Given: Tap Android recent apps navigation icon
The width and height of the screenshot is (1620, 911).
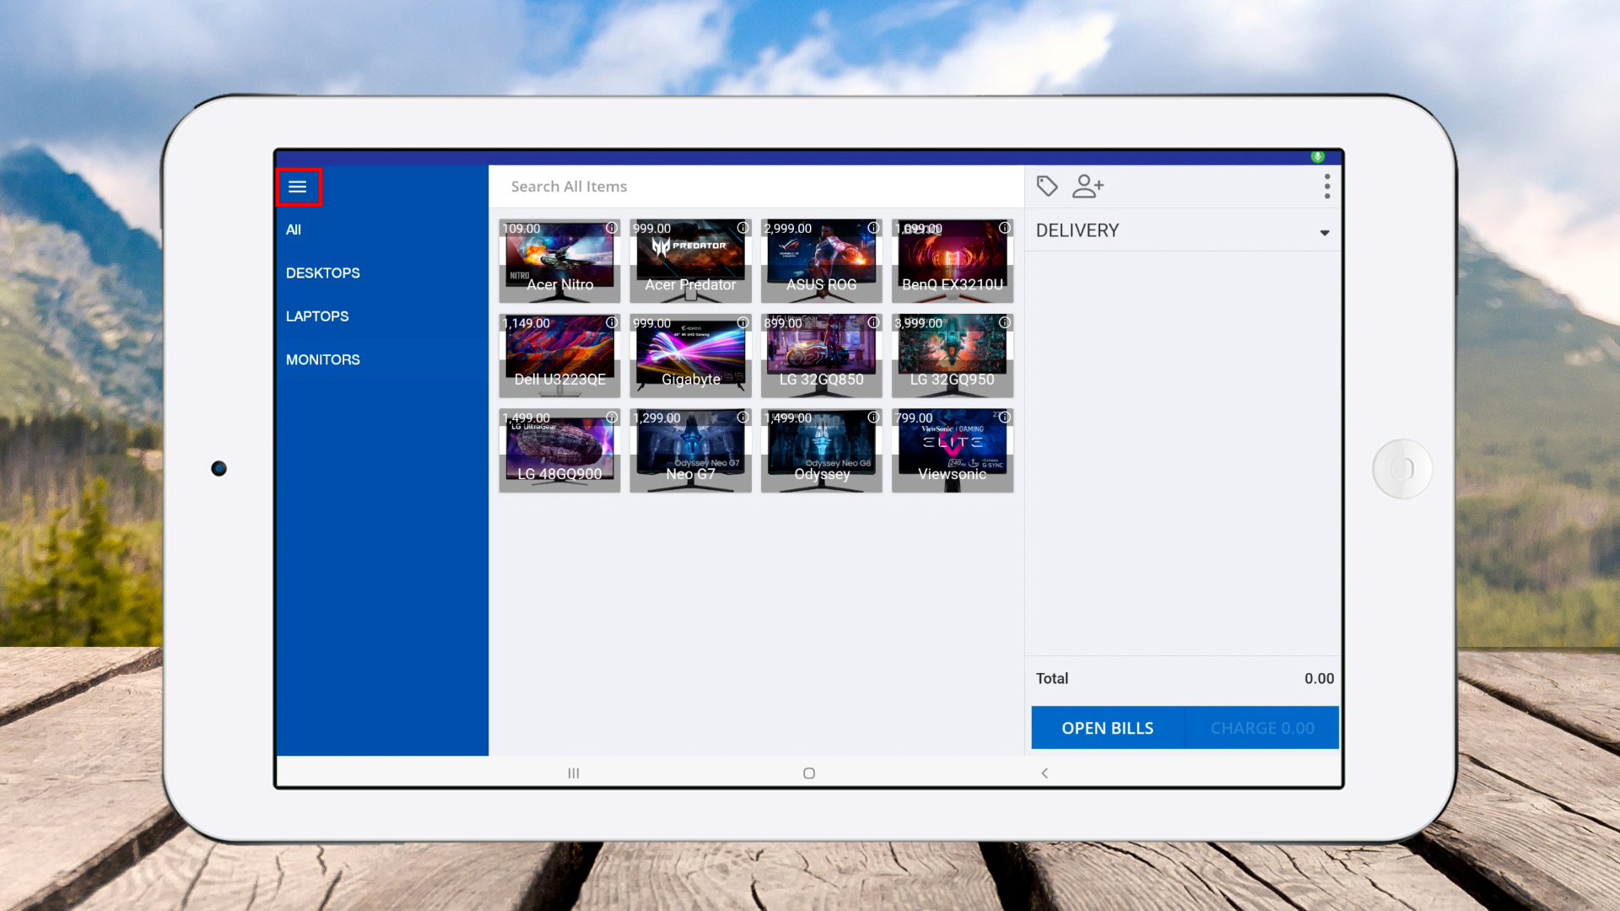Looking at the screenshot, I should 574,773.
